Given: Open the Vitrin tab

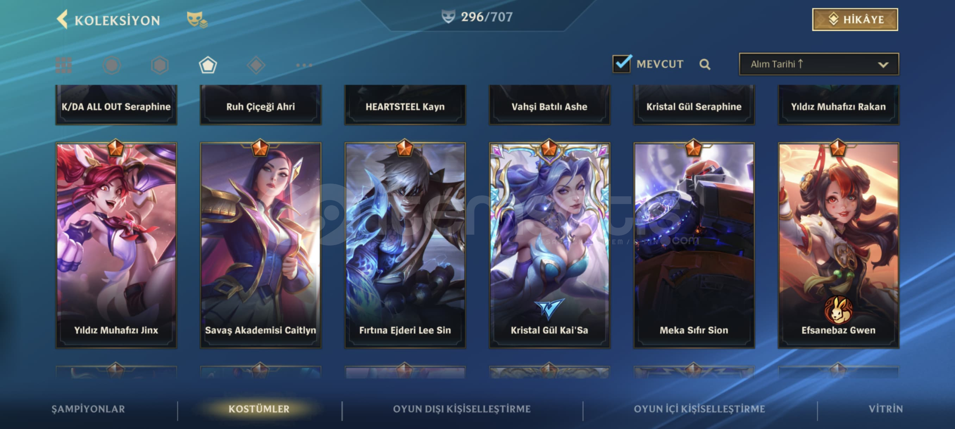Looking at the screenshot, I should [x=886, y=409].
